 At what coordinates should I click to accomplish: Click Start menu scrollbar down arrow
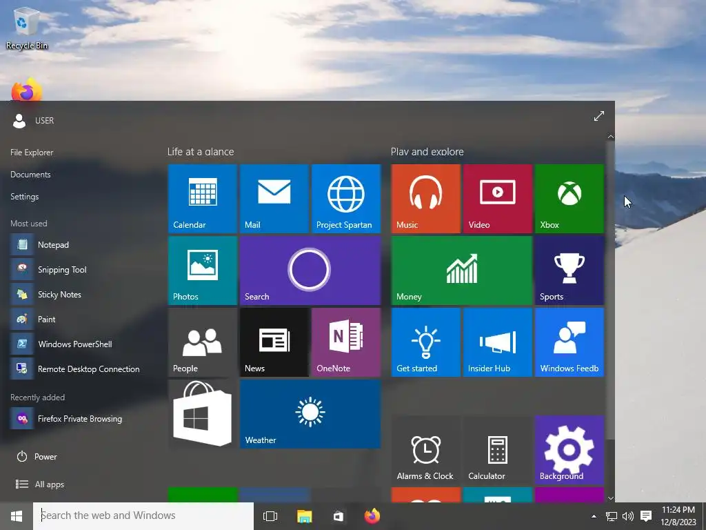(611, 498)
